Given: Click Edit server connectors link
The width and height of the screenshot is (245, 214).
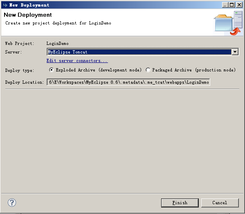Looking at the screenshot, I should [77, 60].
